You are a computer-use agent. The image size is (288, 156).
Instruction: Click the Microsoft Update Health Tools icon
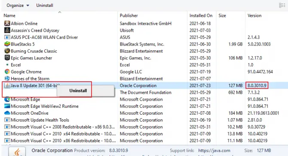pos(7,120)
